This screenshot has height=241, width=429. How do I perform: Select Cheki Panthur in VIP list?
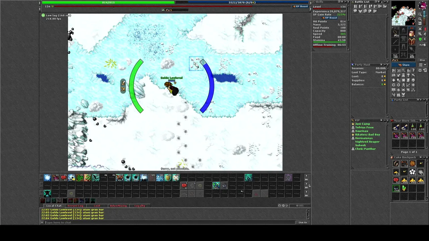pos(365,149)
